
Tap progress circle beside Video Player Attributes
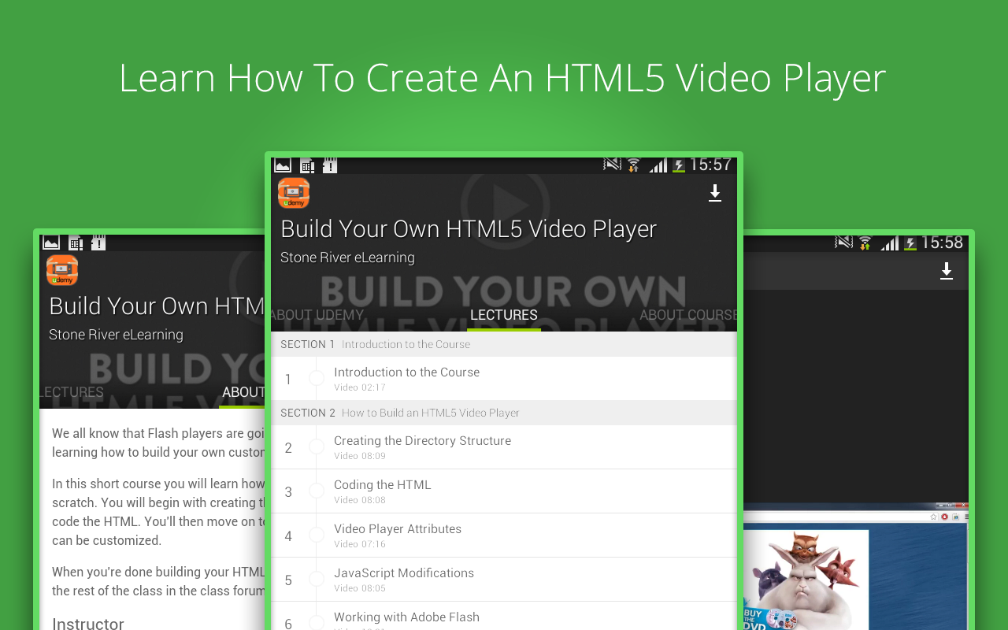coord(317,535)
